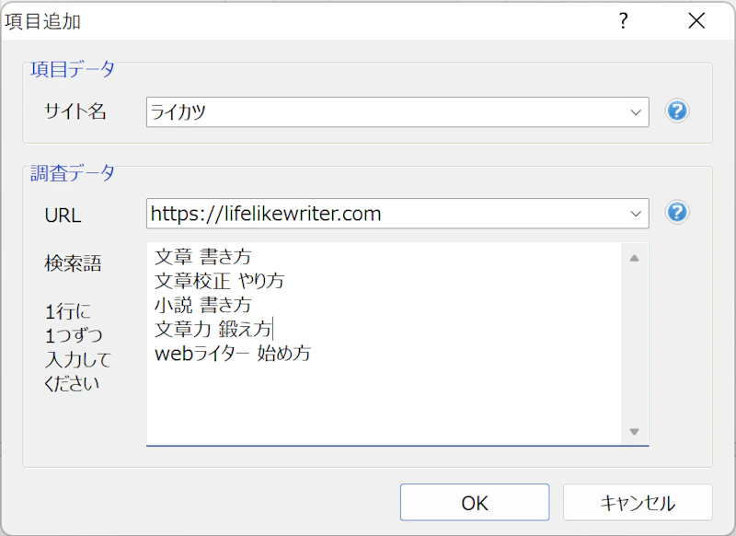Click empty area below keywords in 検索語 box
The height and width of the screenshot is (536, 736).
point(384,405)
